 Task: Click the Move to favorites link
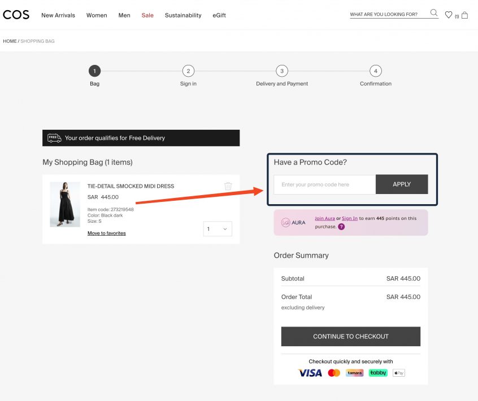coord(107,233)
